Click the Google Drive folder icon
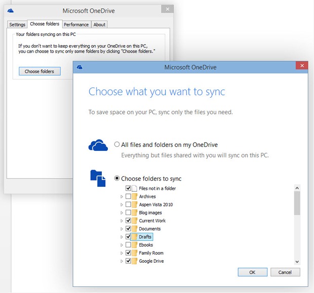This screenshot has height=293, width=314. 135,261
